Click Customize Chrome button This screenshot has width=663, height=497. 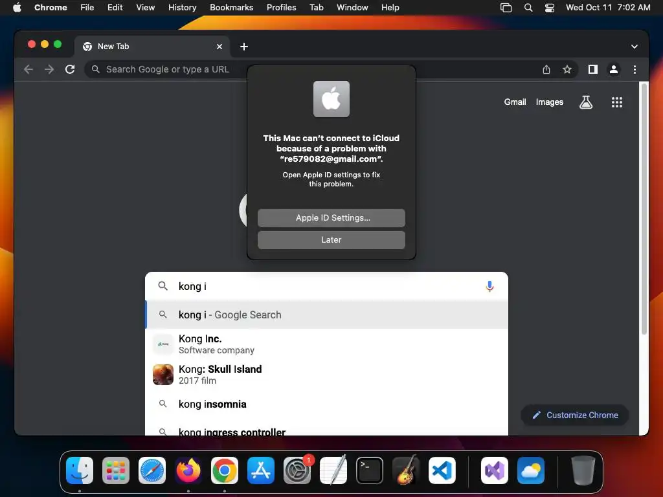click(x=575, y=415)
